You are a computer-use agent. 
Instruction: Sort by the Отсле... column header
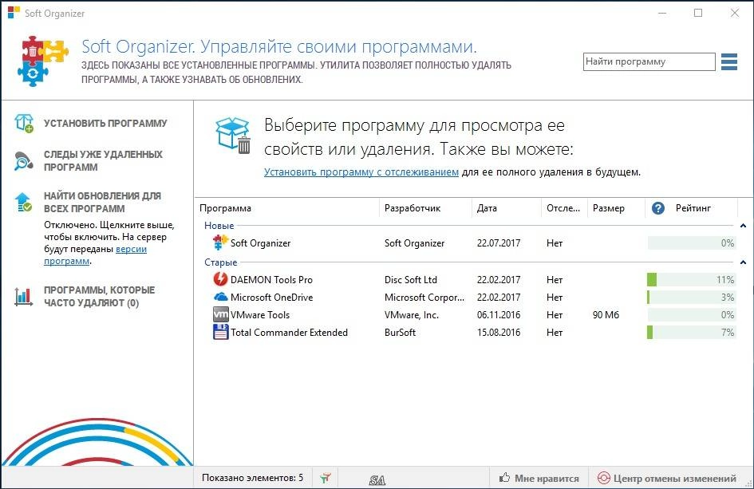(x=563, y=208)
